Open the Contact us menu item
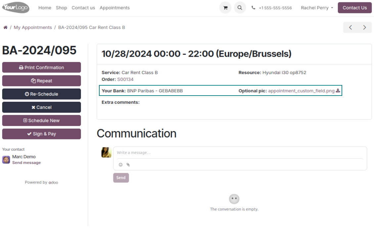 click(x=83, y=8)
